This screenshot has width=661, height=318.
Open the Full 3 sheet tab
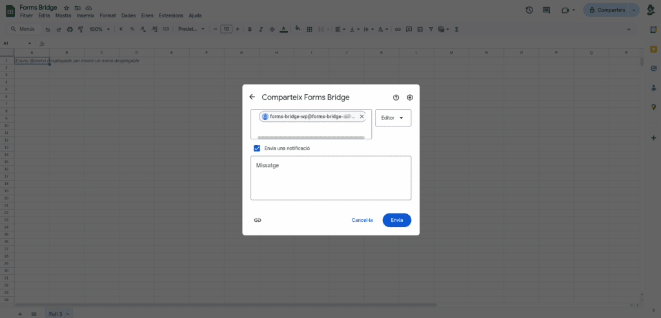(x=58, y=314)
